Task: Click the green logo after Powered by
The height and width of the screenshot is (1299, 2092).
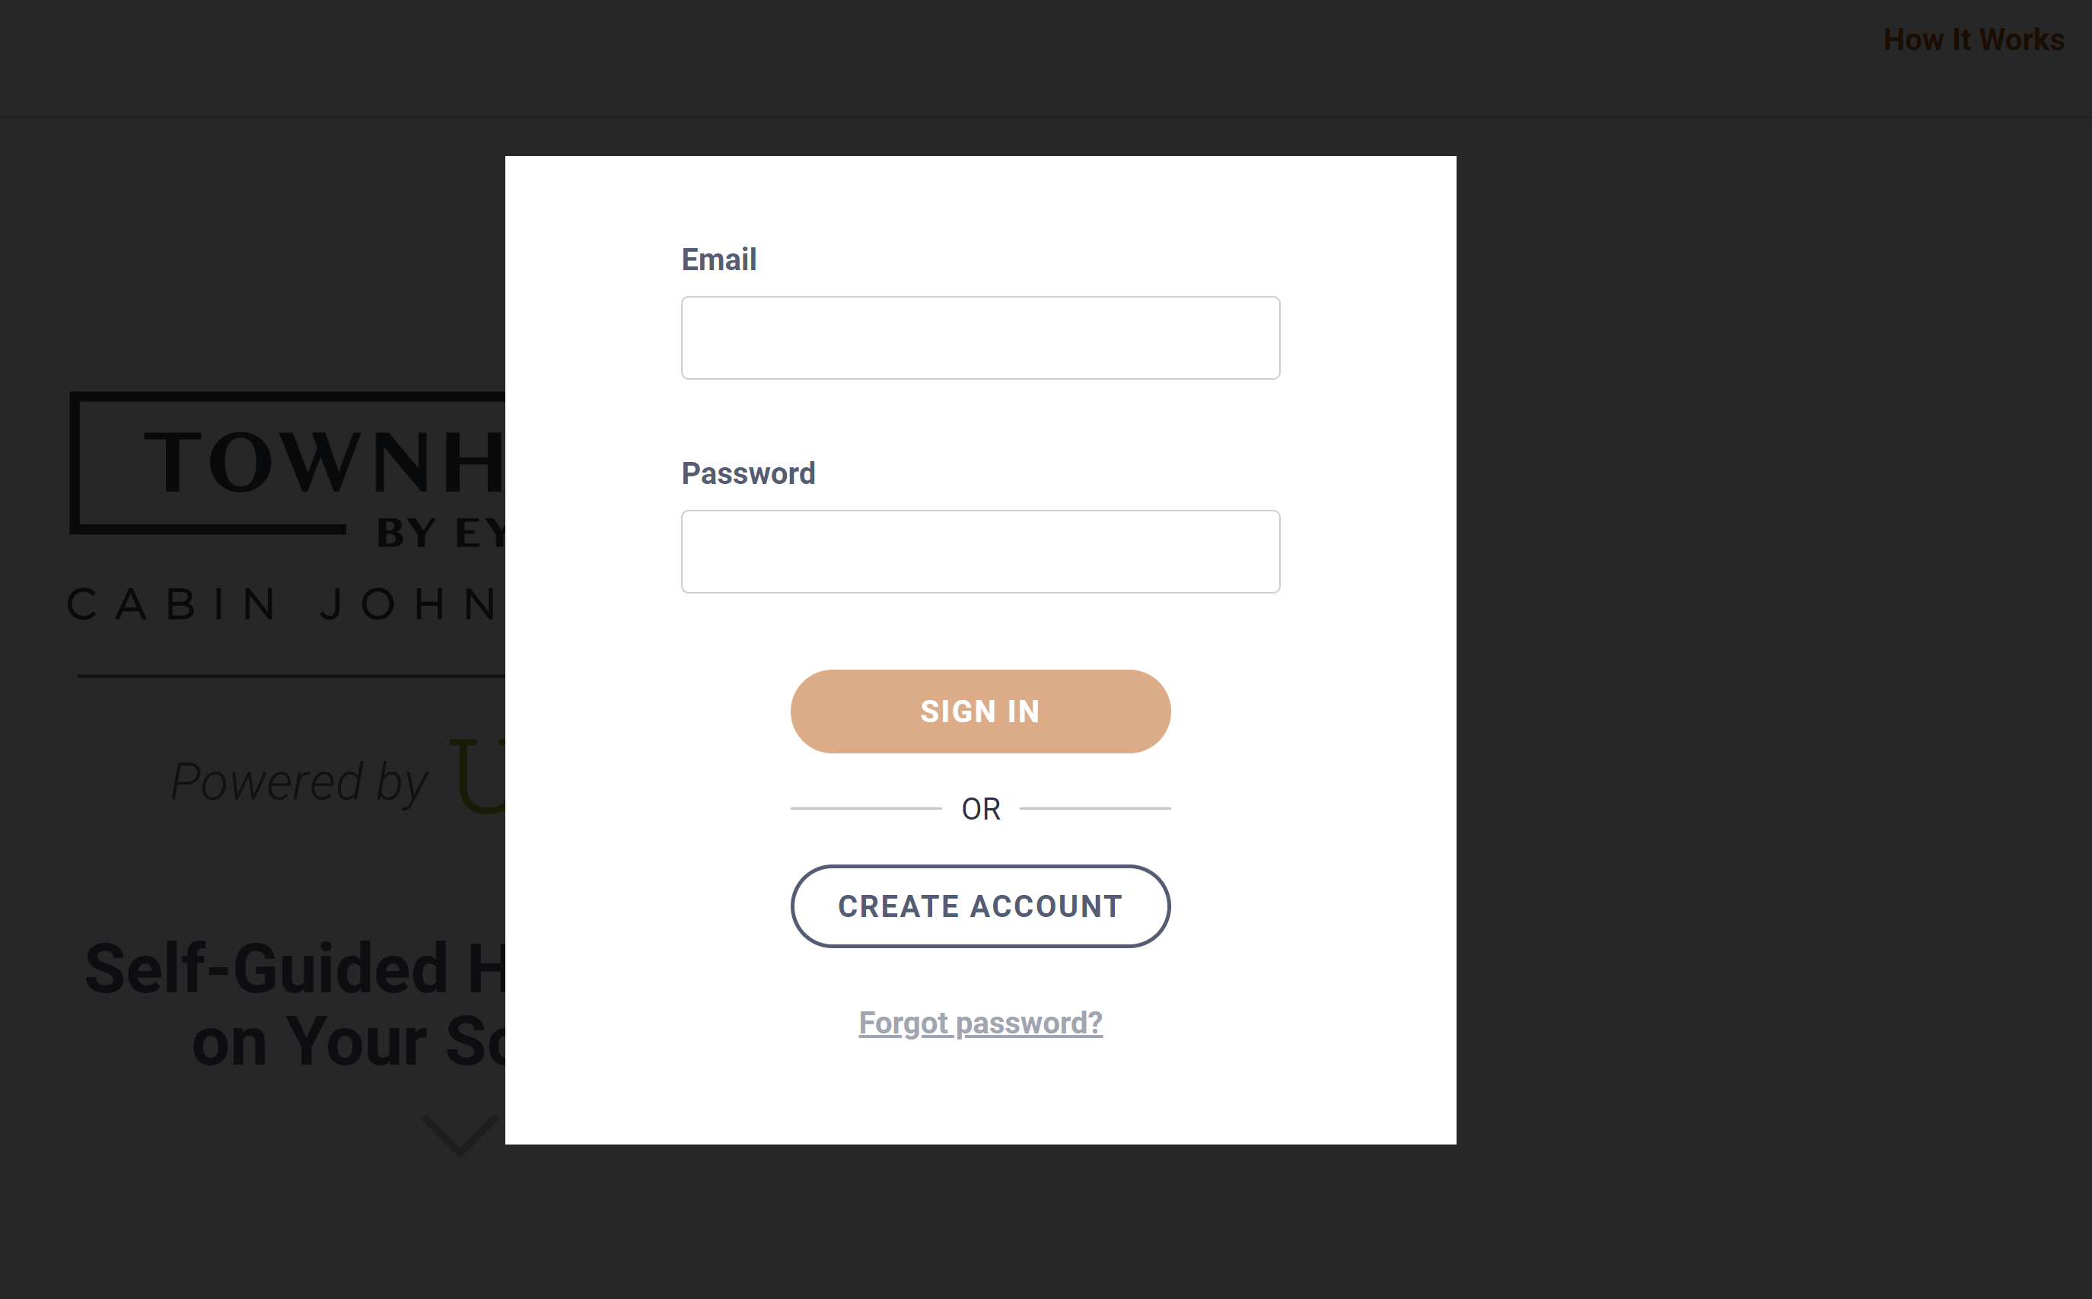Action: click(x=479, y=775)
